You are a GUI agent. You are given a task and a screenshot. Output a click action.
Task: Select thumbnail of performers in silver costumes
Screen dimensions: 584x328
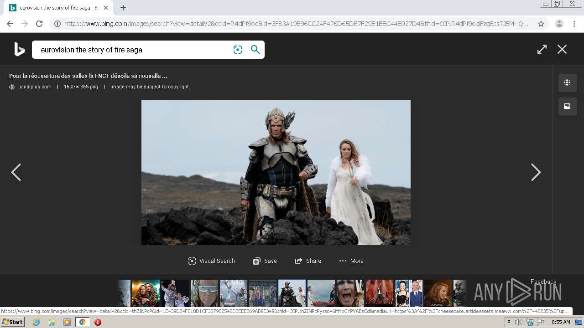click(x=175, y=293)
